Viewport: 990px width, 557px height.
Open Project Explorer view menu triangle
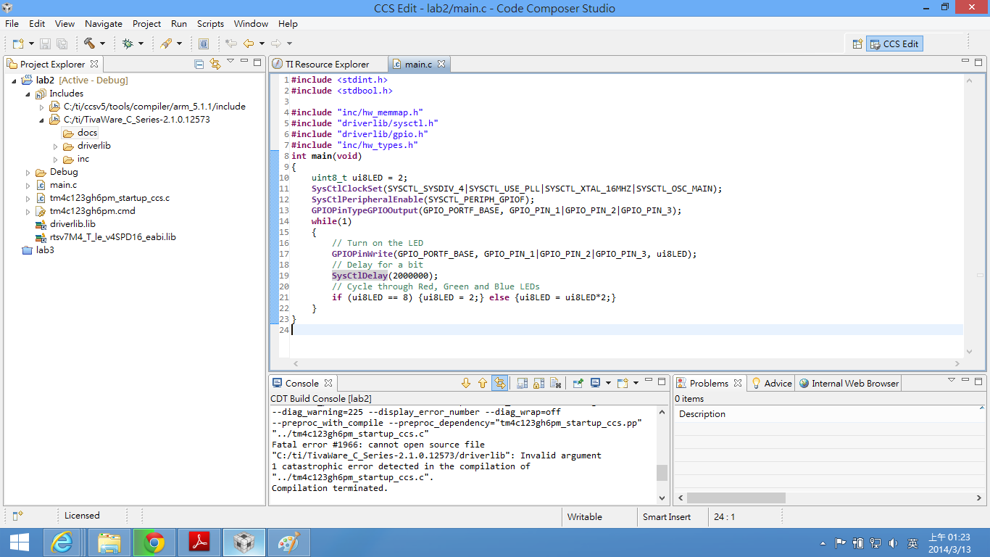tap(230, 62)
